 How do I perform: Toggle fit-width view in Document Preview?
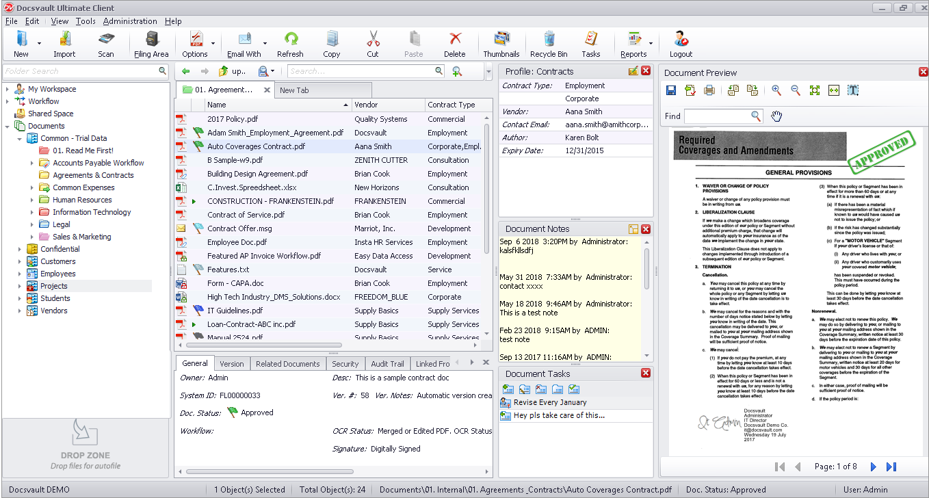pyautogui.click(x=834, y=90)
